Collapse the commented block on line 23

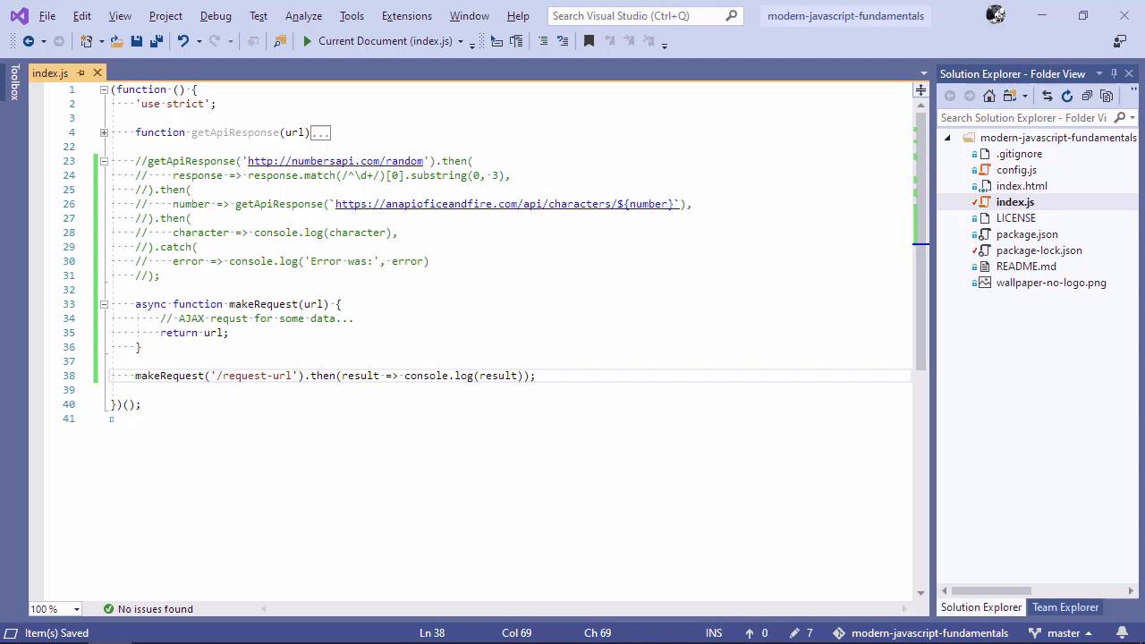pyautogui.click(x=104, y=161)
